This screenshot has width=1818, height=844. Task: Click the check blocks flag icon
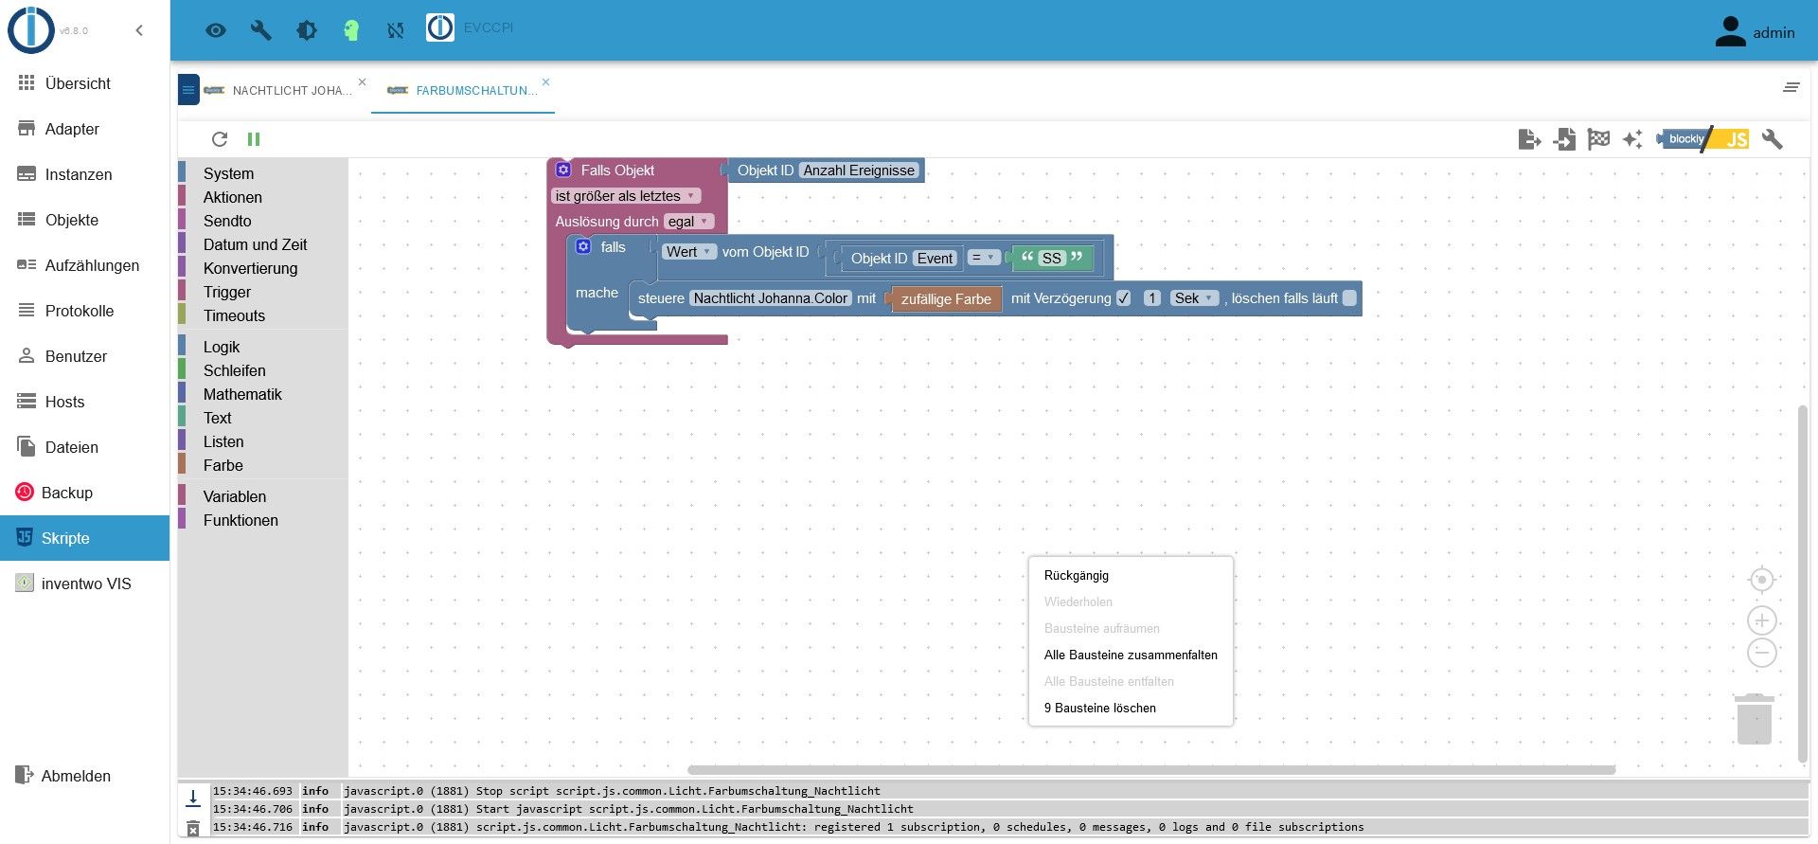coord(1599,139)
